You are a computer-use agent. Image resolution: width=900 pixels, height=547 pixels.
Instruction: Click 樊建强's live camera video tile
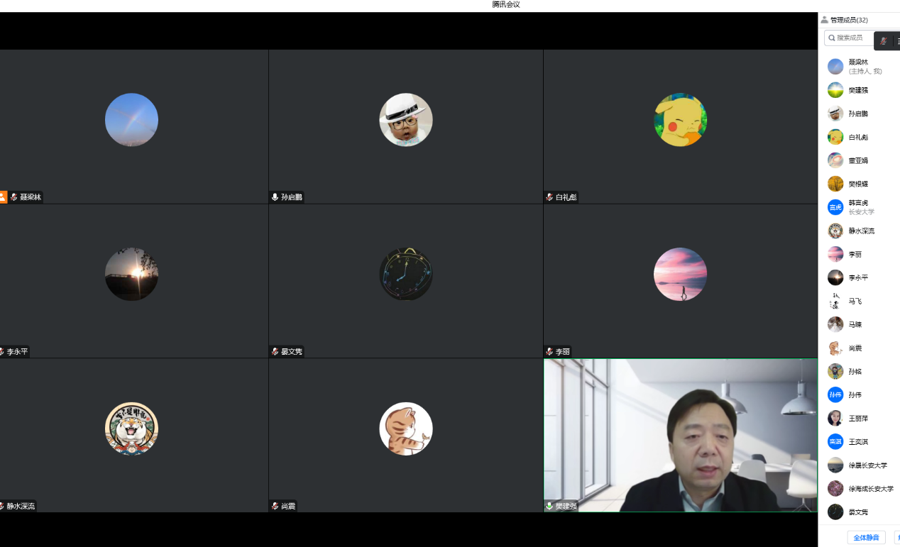680,434
